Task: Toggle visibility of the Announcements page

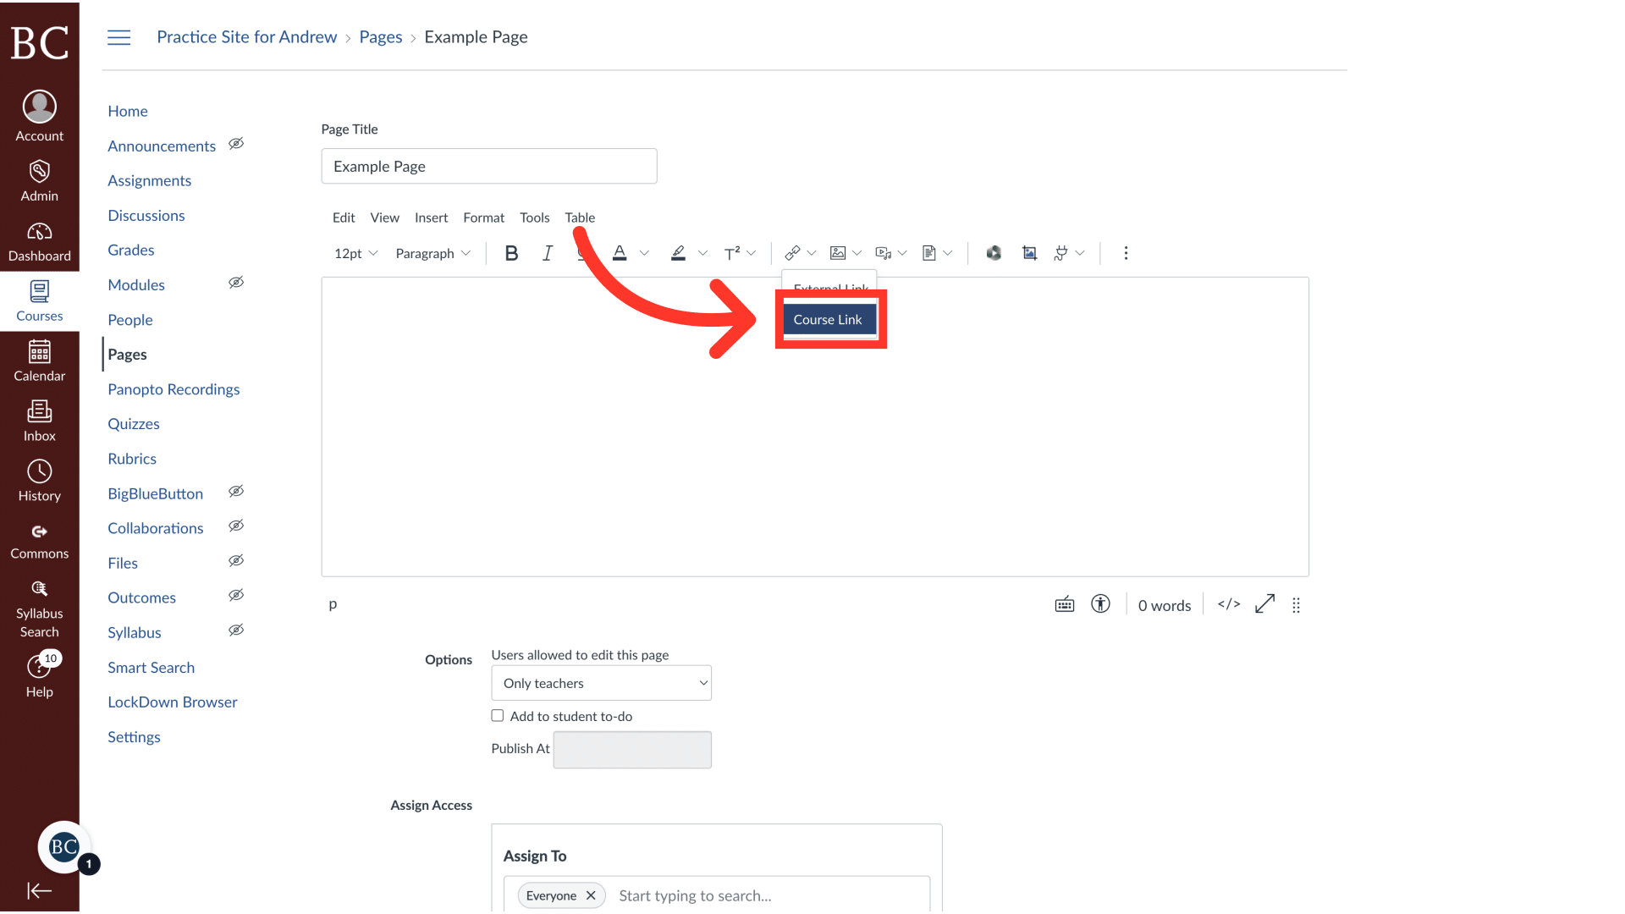Action: pyautogui.click(x=236, y=144)
